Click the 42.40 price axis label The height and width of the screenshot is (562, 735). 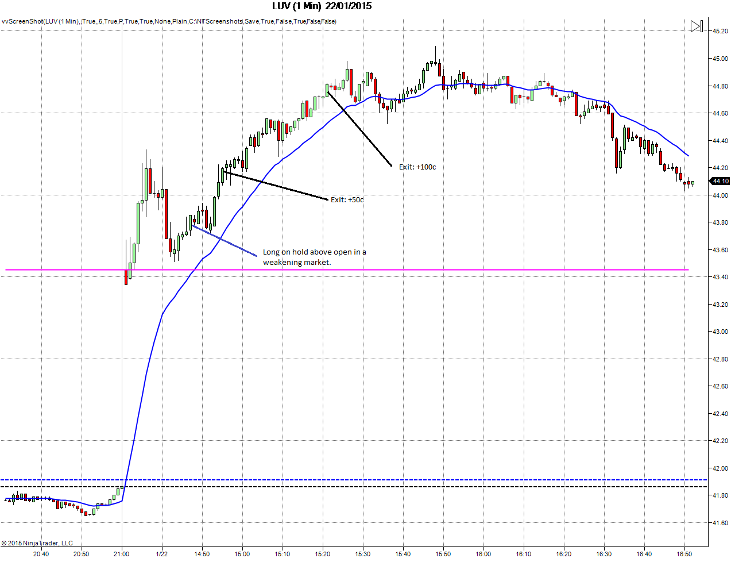[720, 414]
